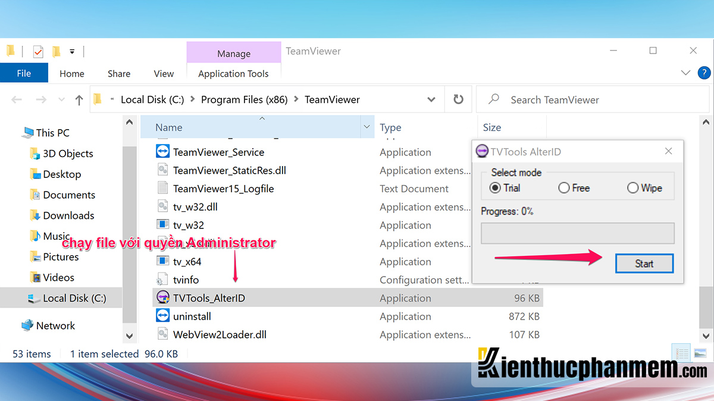Close the TVTools AlterID dialog

(669, 151)
